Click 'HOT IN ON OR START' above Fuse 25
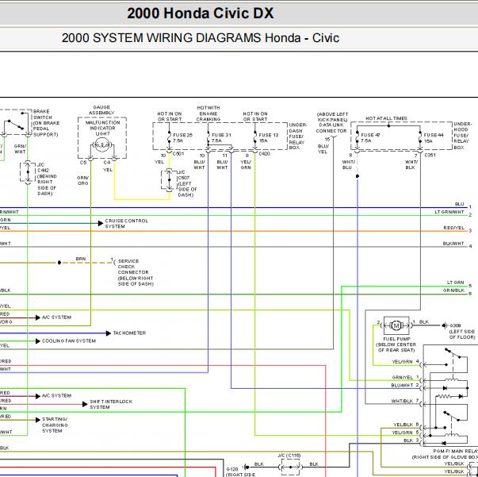The width and height of the screenshot is (478, 477). click(170, 117)
